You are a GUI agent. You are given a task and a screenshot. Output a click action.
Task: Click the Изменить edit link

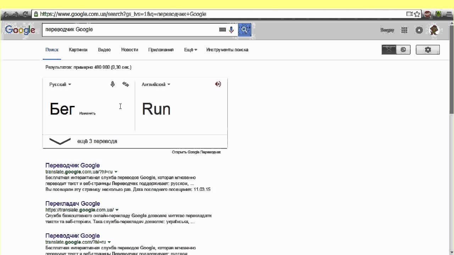87,113
